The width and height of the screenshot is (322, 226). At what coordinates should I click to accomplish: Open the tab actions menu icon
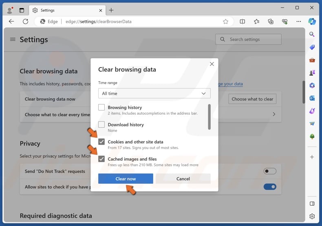[x=22, y=10]
